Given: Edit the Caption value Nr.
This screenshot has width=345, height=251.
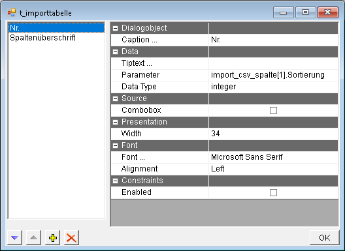Looking at the screenshot, I should coord(273,40).
